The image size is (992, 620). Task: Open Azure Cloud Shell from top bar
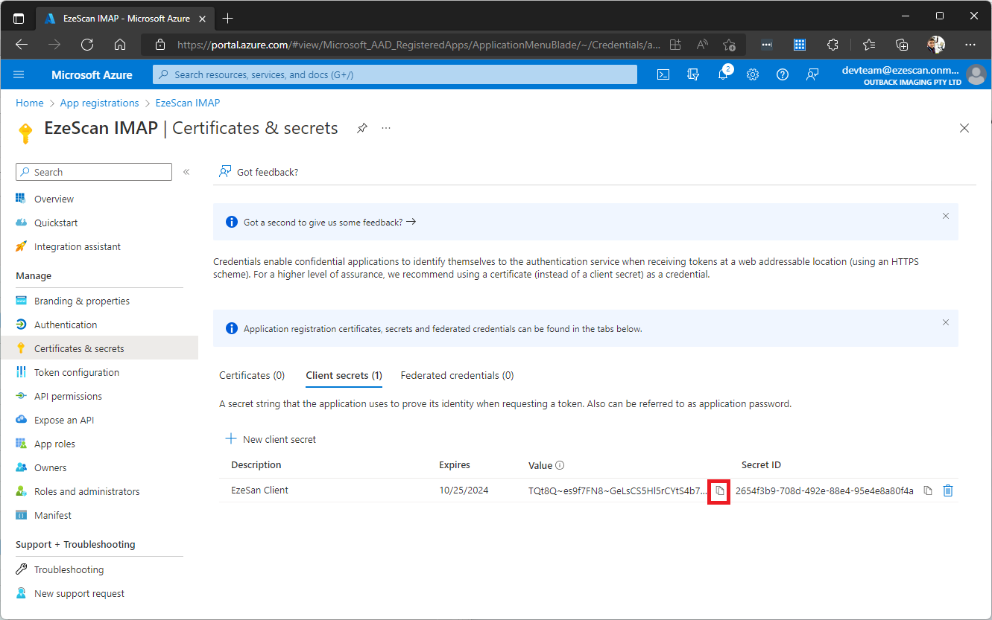coord(663,74)
